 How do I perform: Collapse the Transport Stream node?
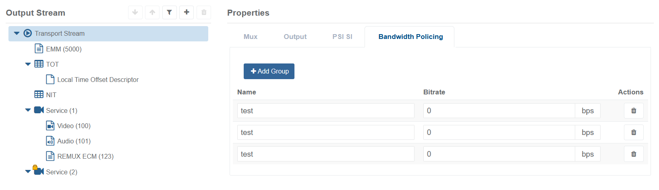pyautogui.click(x=17, y=33)
